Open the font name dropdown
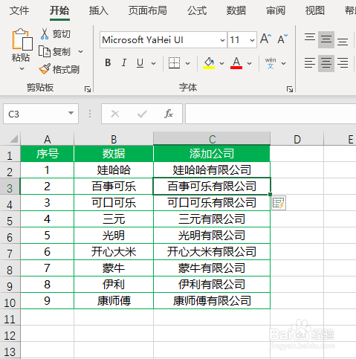Image resolution: width=356 pixels, height=359 pixels. tap(222, 40)
